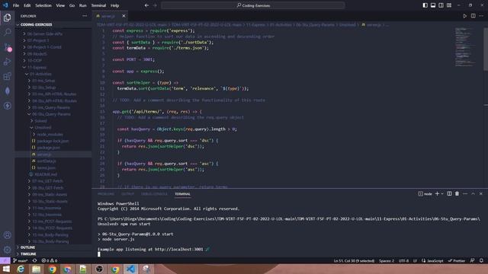
Task: Switch to the DEBUG CONSOLE tab
Action: [x=154, y=194]
